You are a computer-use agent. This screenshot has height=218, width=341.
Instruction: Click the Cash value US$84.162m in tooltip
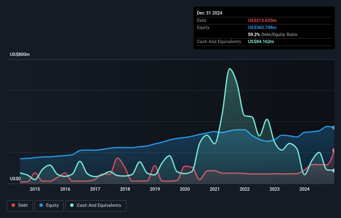[x=261, y=41]
